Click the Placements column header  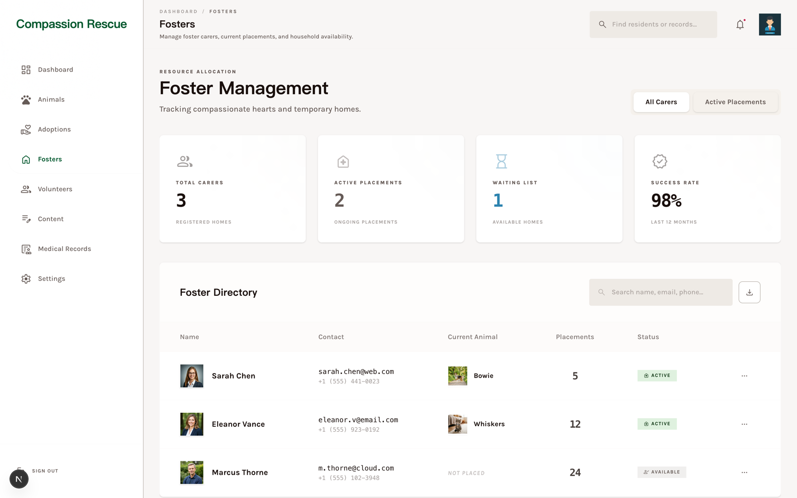(575, 337)
